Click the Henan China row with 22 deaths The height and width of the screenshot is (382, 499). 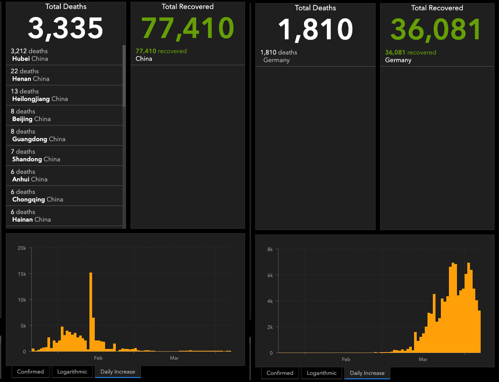click(64, 75)
